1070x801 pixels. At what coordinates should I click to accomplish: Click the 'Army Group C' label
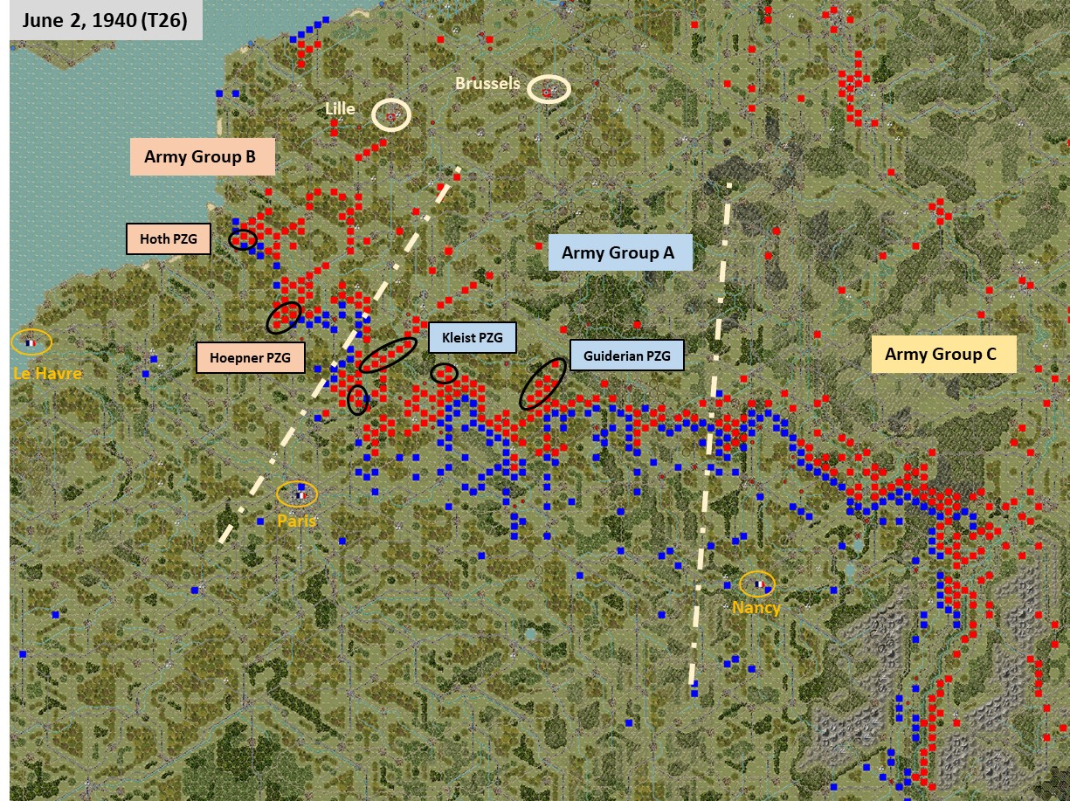pyautogui.click(x=944, y=354)
